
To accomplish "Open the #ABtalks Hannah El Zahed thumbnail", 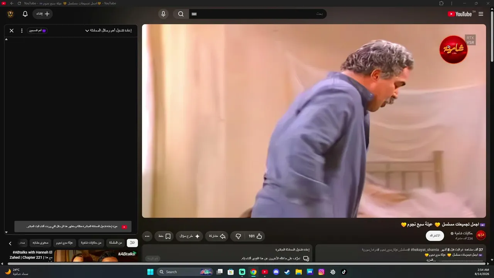I will 96,256.
